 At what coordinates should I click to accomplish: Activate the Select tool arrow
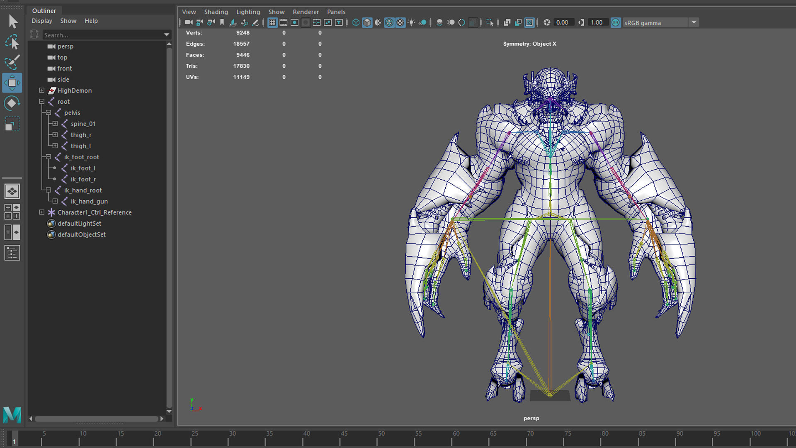(12, 22)
